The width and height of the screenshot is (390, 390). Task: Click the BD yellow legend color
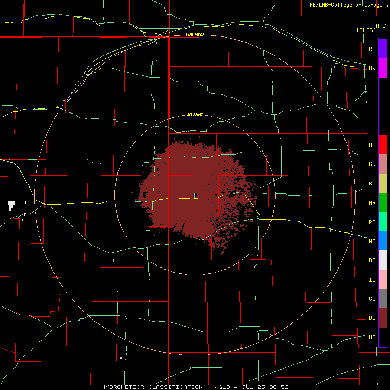point(383,184)
